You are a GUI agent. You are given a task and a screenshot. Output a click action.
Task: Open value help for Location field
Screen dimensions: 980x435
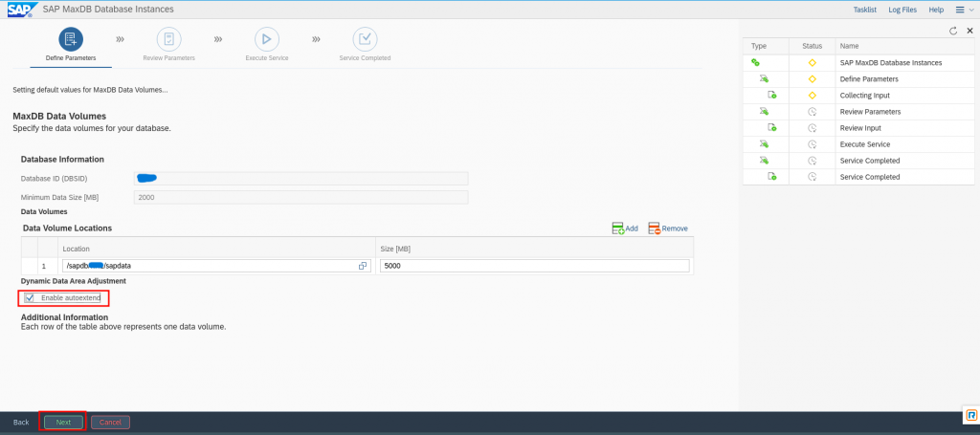[363, 266]
